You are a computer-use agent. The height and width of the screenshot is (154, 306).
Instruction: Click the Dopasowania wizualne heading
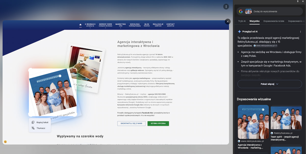coord(254,99)
